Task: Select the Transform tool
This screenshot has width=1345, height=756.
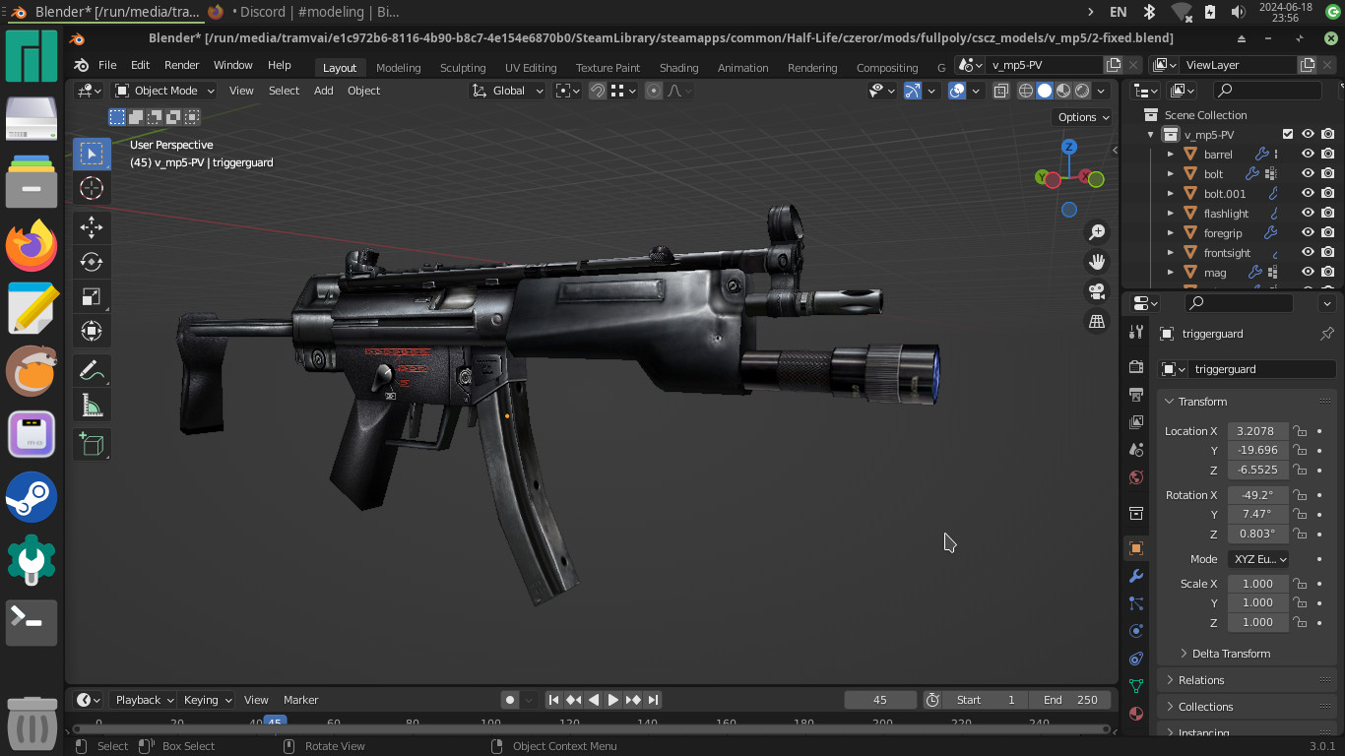Action: coord(92,331)
